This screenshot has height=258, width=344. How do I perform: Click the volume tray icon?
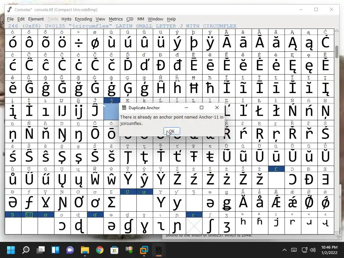313,250
